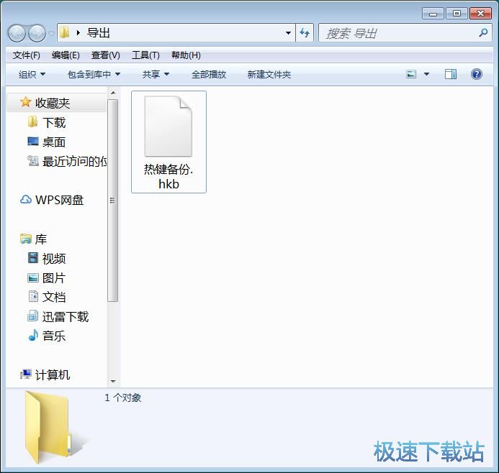Click the WPS网盘 cloud icon
Image resolution: width=499 pixels, height=473 pixels.
click(26, 200)
